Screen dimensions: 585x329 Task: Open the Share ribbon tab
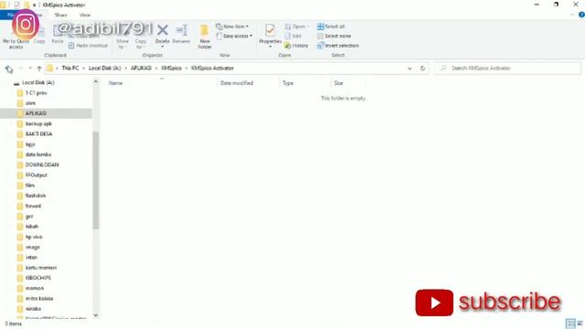(x=61, y=15)
